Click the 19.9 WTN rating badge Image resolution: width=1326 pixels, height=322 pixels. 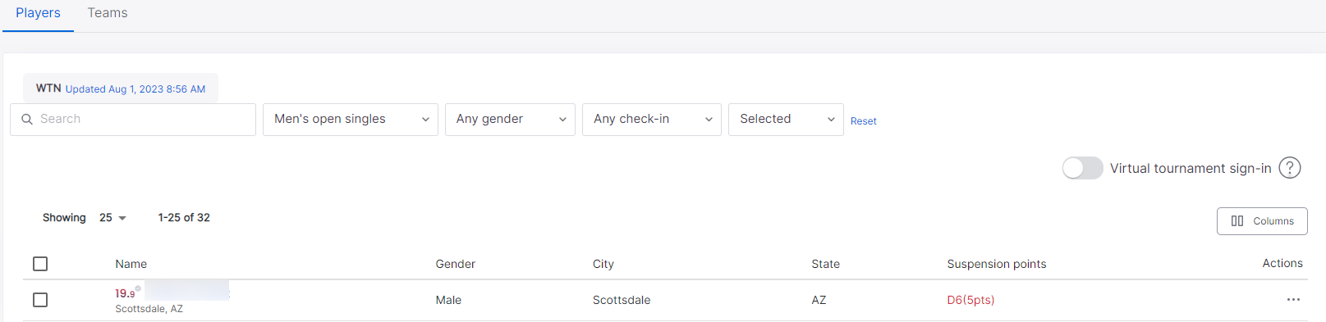coord(125,293)
